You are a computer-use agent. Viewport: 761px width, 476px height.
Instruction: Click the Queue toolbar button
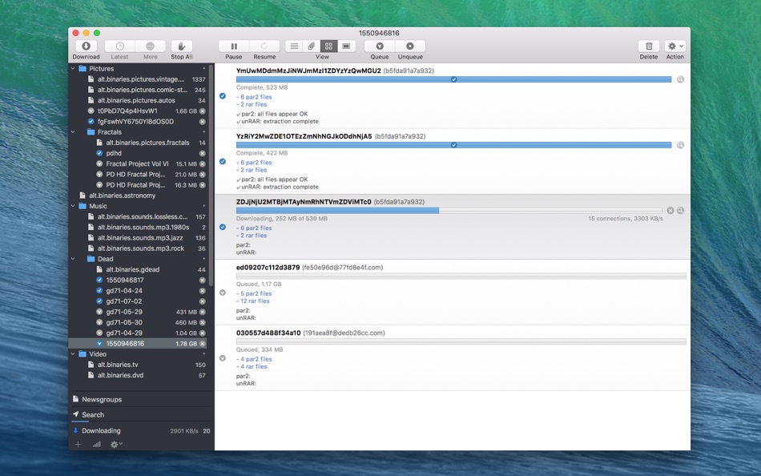pos(380,46)
